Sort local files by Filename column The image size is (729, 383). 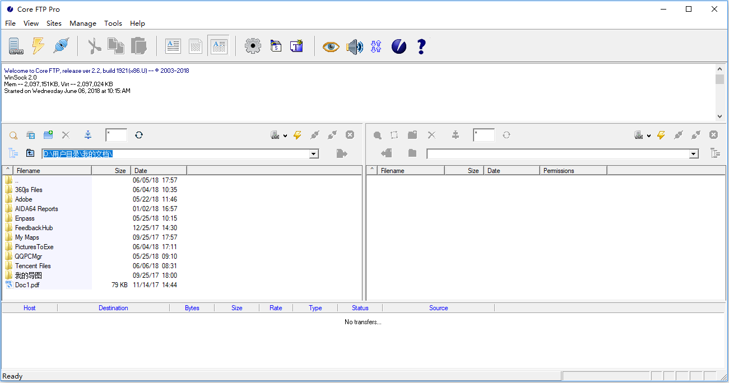[x=53, y=171]
